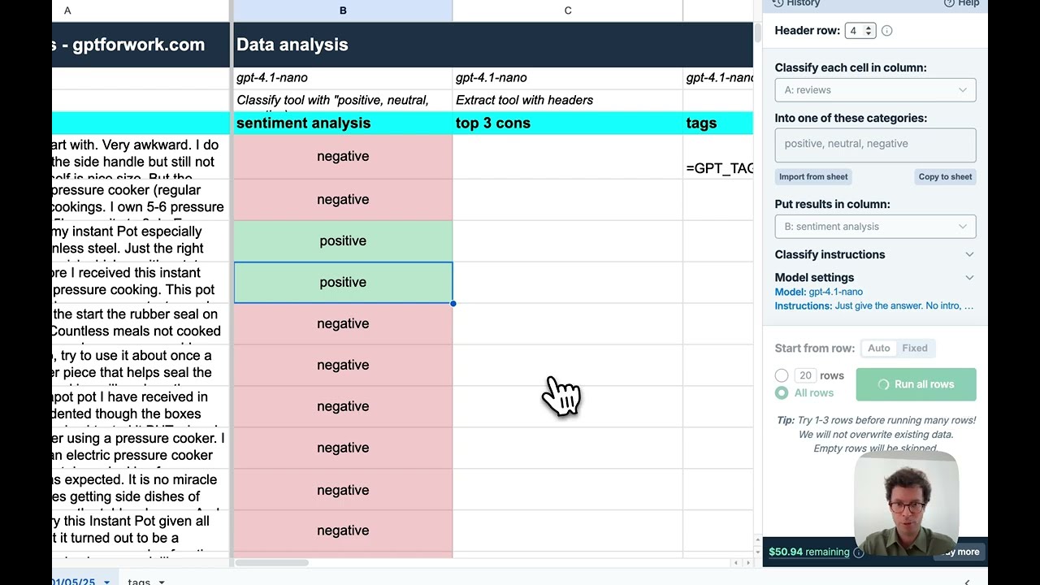
Task: Open the 'A: reviews' column dropdown
Action: click(875, 90)
